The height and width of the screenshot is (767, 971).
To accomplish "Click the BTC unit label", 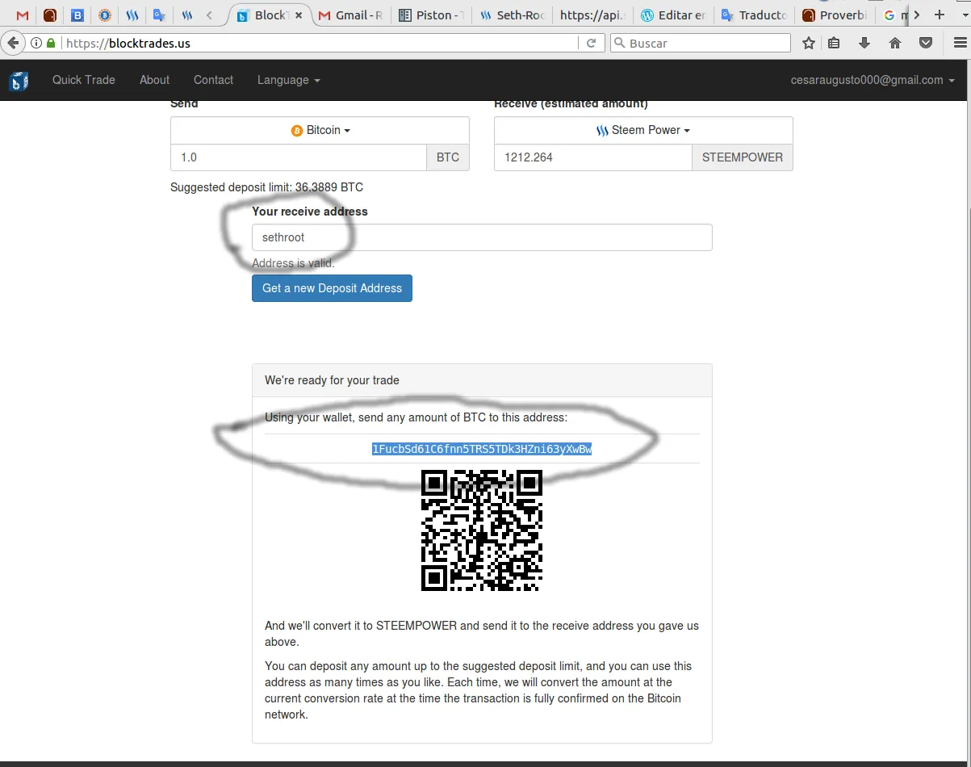I will click(x=448, y=157).
